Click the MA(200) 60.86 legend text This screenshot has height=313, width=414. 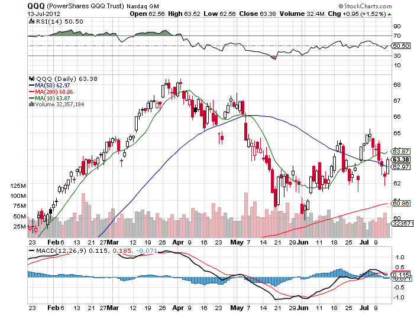(54, 92)
